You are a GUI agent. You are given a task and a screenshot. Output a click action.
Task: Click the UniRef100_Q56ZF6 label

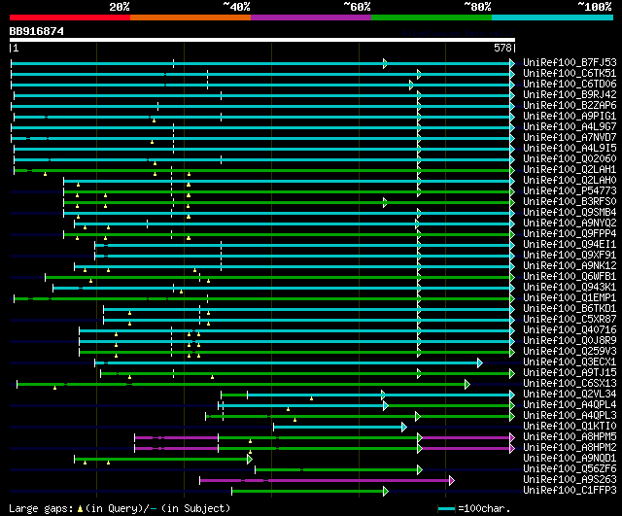click(x=570, y=469)
